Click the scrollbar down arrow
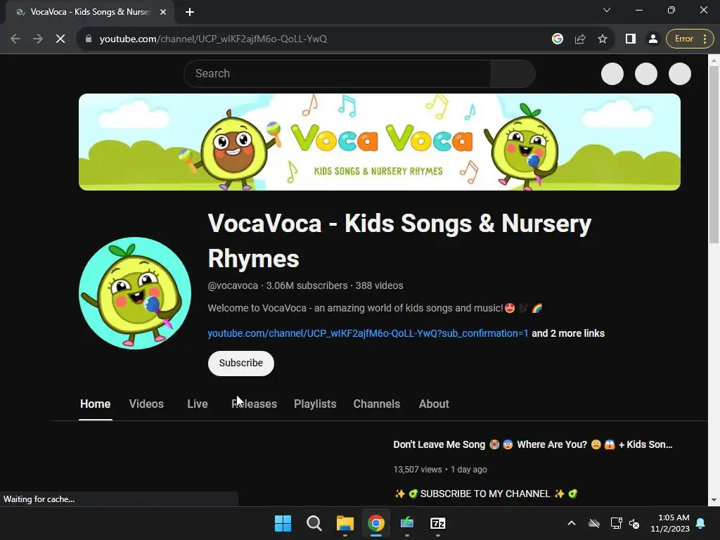The height and width of the screenshot is (540, 720). pyautogui.click(x=714, y=500)
